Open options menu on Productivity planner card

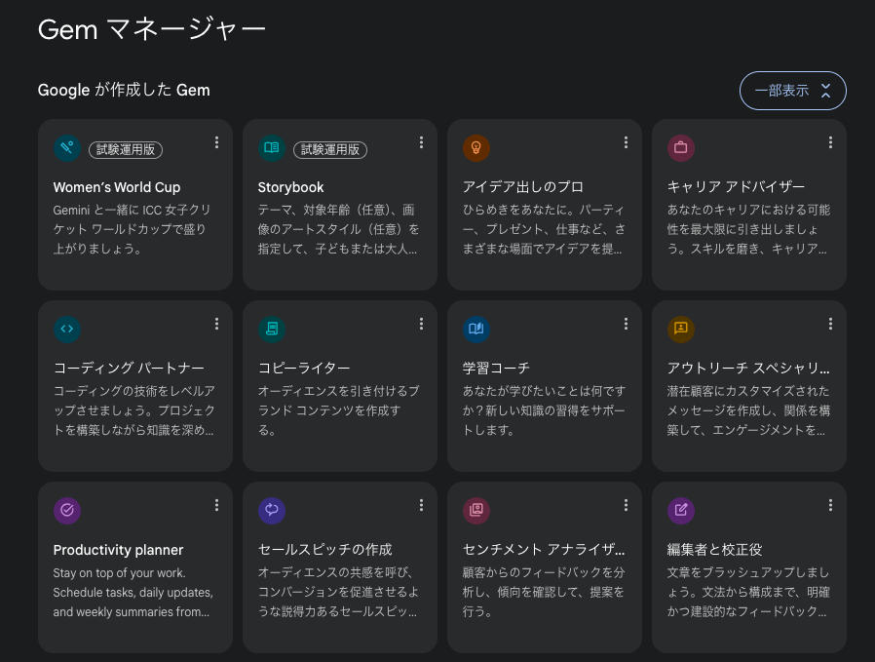tap(216, 505)
